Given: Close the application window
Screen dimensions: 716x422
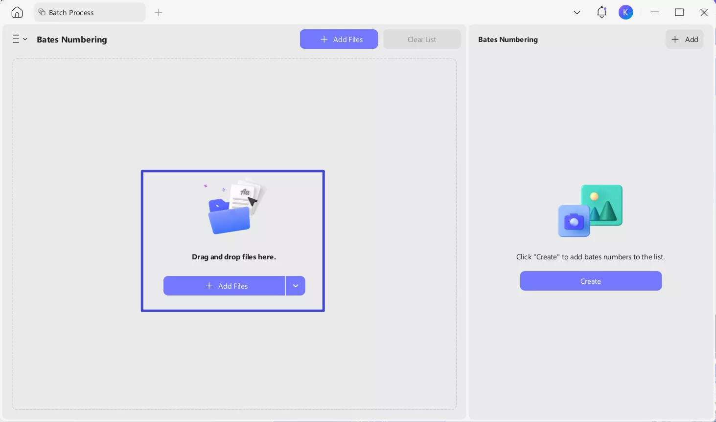Looking at the screenshot, I should pyautogui.click(x=704, y=12).
